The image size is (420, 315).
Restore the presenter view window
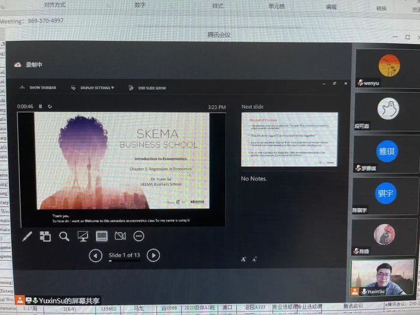pos(335,83)
